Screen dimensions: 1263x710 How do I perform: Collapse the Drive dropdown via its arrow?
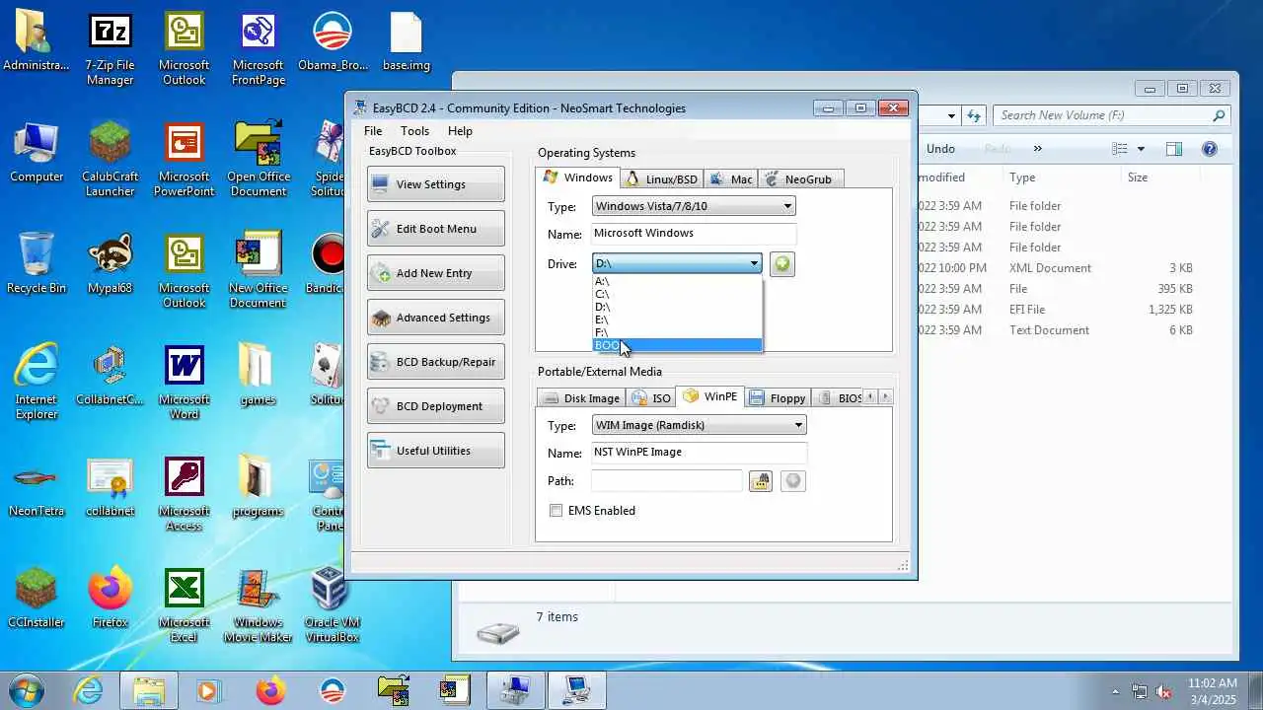[x=754, y=263]
